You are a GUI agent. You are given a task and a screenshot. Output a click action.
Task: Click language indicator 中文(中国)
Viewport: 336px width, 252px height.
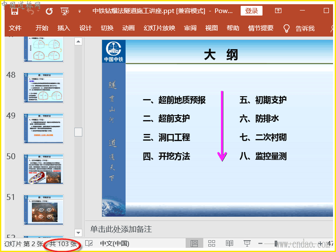point(115,244)
